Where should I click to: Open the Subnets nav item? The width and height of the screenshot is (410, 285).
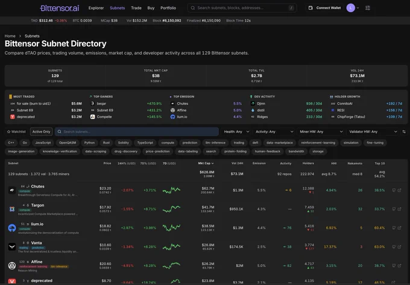click(117, 8)
